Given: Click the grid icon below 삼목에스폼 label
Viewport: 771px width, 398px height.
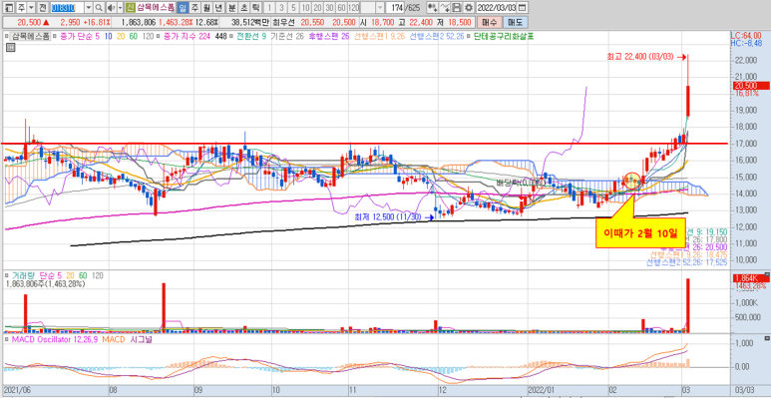Looking at the screenshot, I should point(10,47).
